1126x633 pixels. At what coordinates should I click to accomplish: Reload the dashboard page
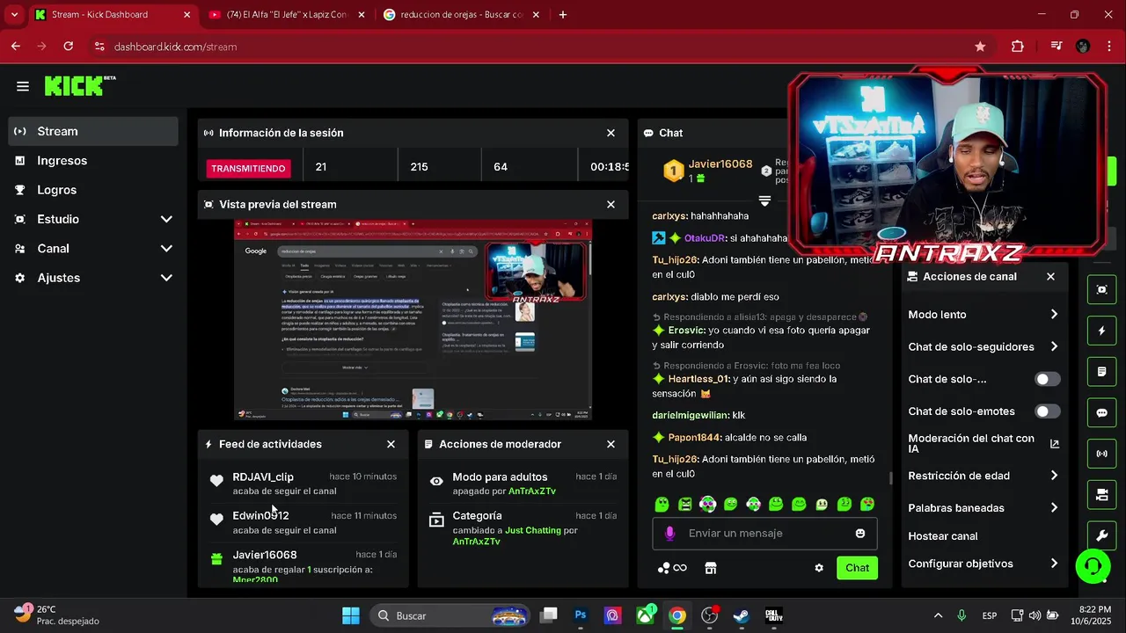click(x=69, y=47)
